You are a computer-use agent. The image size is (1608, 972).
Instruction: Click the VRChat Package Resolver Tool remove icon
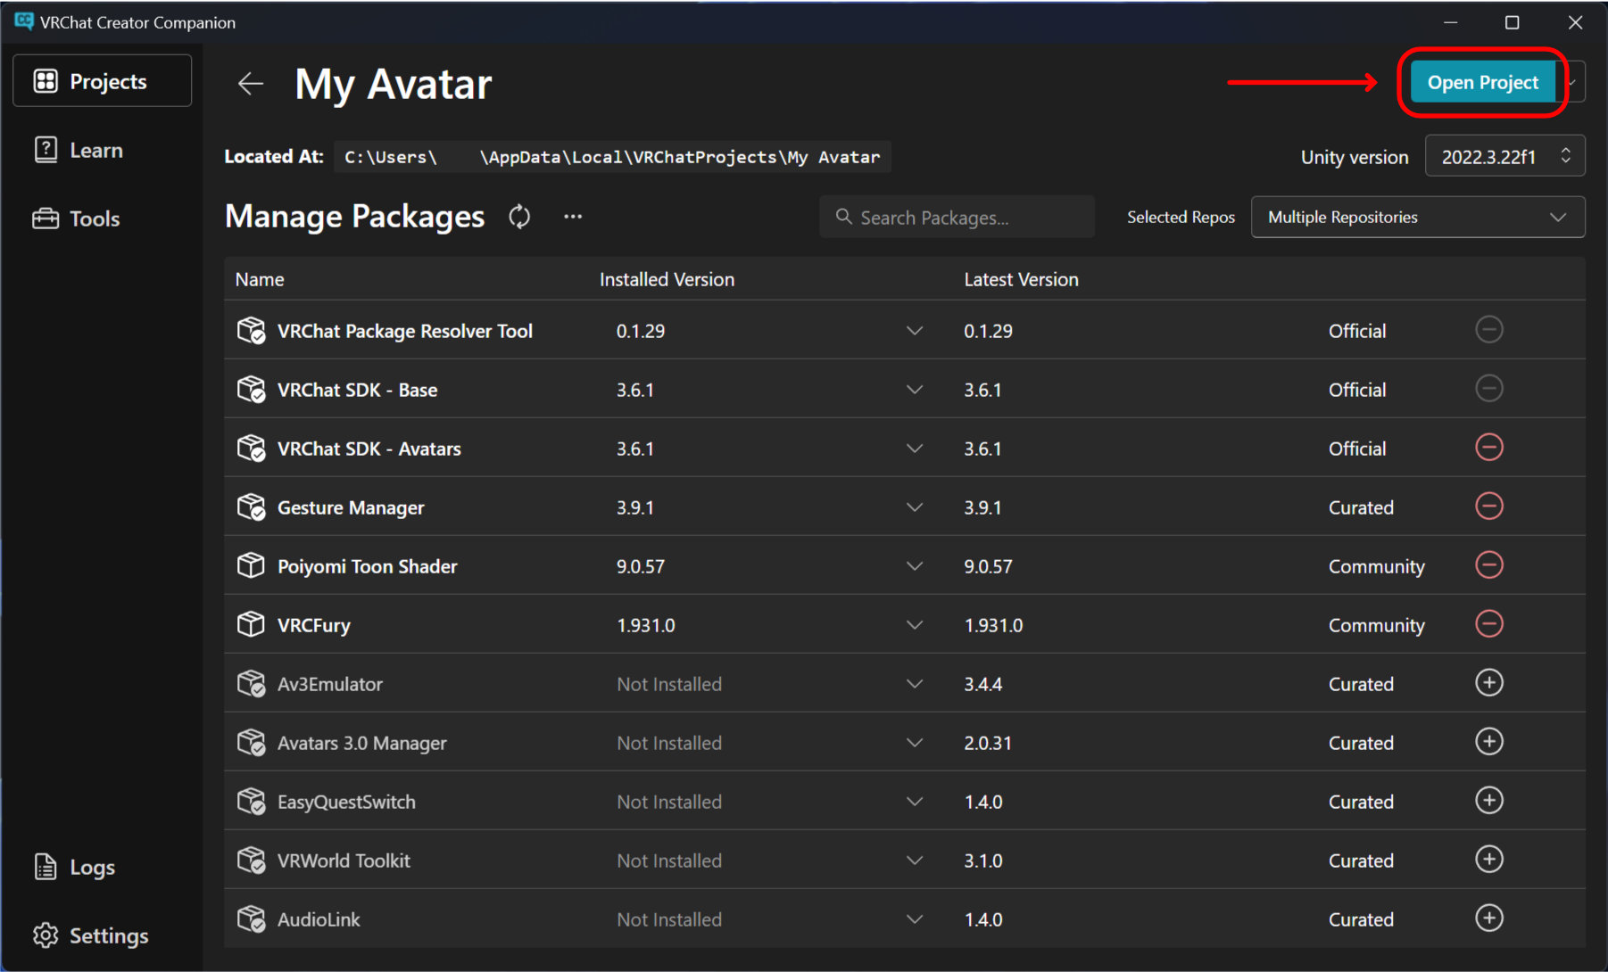[1488, 330]
